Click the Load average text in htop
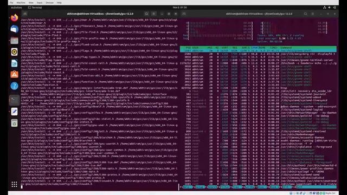347x195 pixels. click(279, 38)
